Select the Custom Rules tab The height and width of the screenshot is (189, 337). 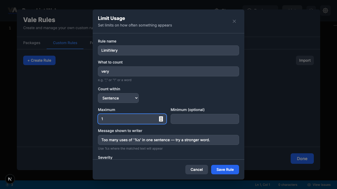(65, 43)
